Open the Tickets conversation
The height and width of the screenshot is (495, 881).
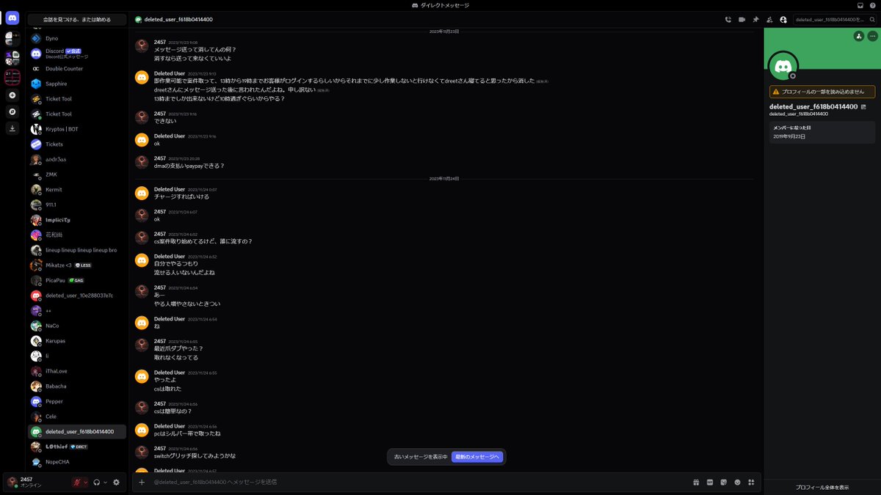tap(77, 144)
